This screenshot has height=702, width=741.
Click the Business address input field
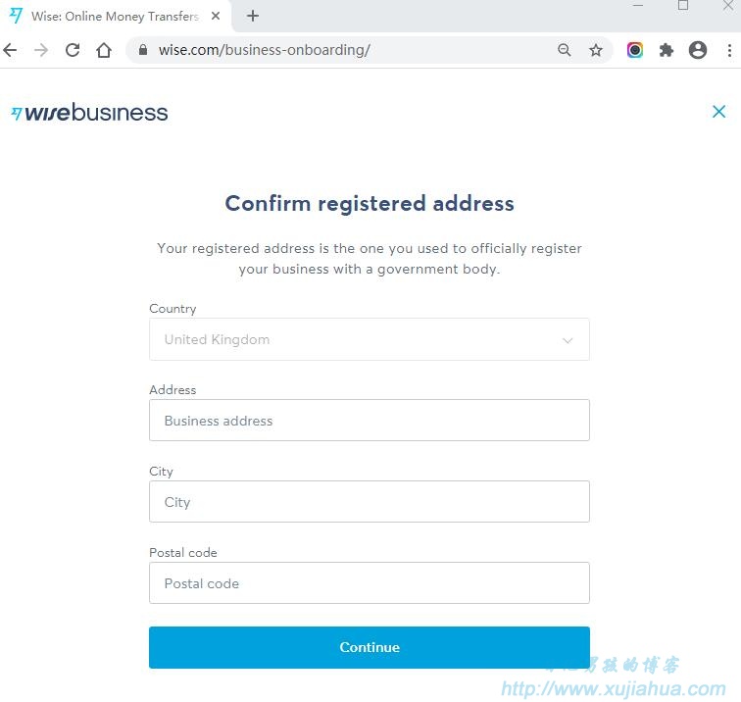tap(370, 421)
